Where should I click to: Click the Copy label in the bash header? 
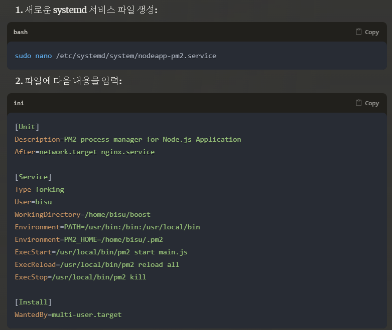(372, 32)
